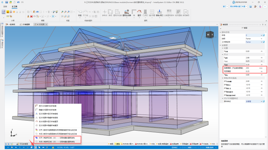
Task: Choose 打开: 净容积区域 (3D) menu entry
Action: click(57, 138)
